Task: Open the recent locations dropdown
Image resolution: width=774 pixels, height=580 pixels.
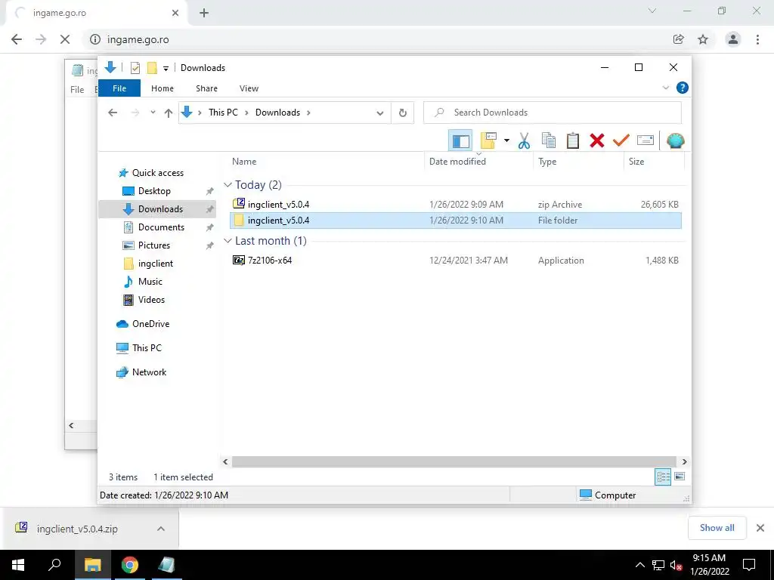Action: (153, 113)
